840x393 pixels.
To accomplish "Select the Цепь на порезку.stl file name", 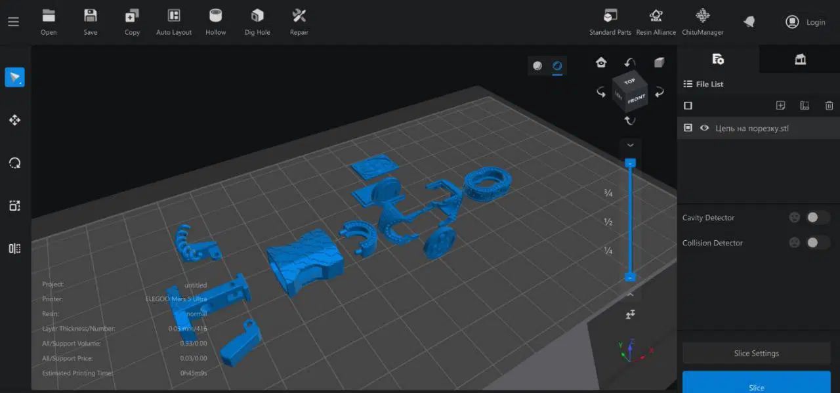I will coord(752,129).
